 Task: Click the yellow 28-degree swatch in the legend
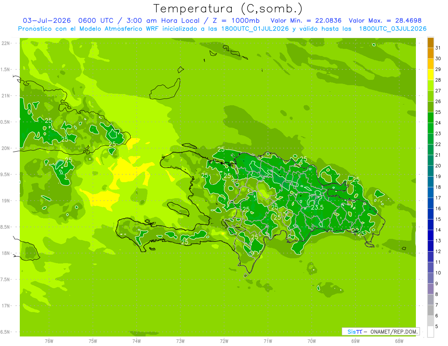(x=430, y=75)
